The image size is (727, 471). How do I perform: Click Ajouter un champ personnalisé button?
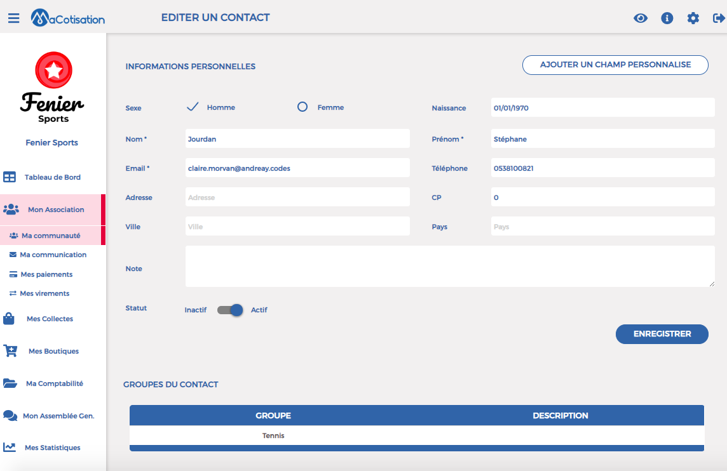pos(615,65)
